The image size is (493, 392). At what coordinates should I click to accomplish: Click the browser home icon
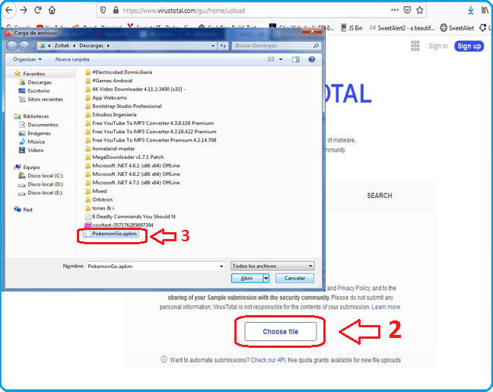[x=52, y=11]
